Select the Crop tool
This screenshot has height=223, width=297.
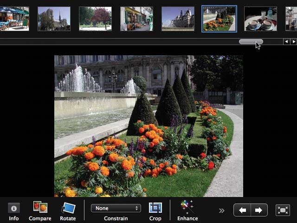155,208
